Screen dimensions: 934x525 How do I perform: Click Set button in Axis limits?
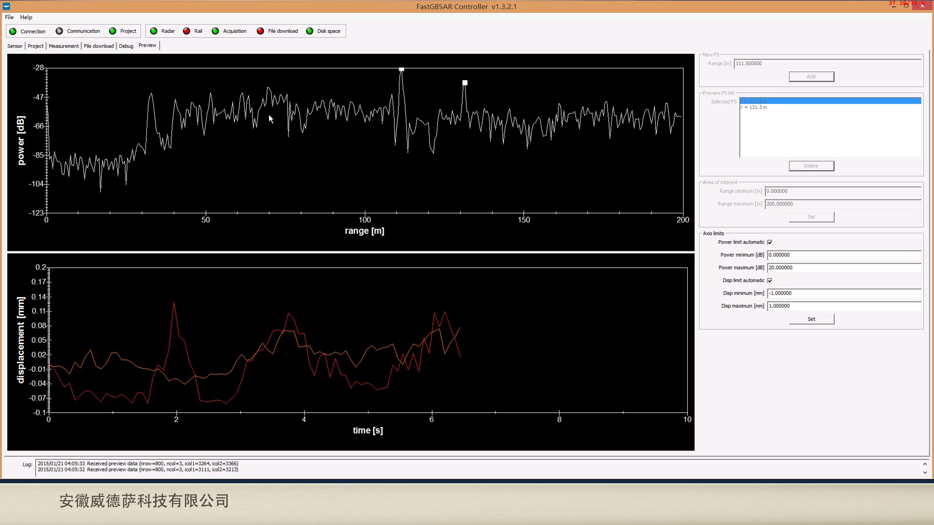pyautogui.click(x=811, y=319)
